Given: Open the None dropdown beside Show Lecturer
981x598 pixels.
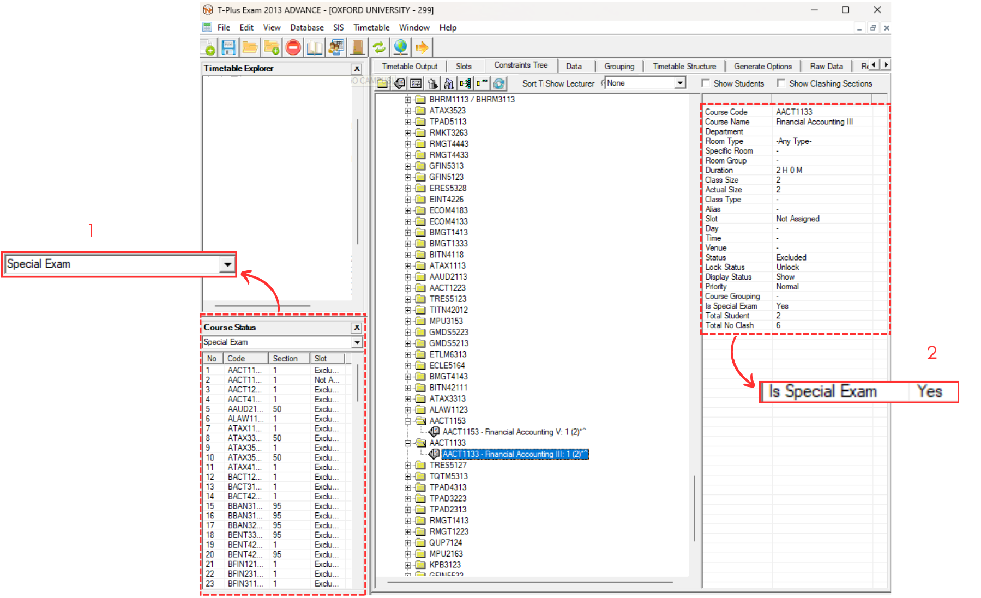Looking at the screenshot, I should click(680, 83).
